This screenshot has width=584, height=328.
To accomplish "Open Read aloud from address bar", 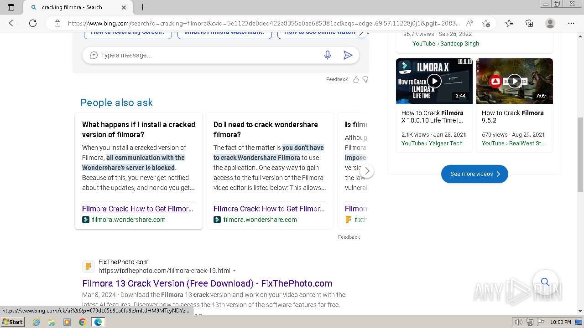I will point(469,23).
